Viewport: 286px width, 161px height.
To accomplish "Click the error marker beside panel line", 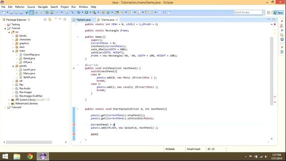I will pyautogui.click(x=74, y=134).
